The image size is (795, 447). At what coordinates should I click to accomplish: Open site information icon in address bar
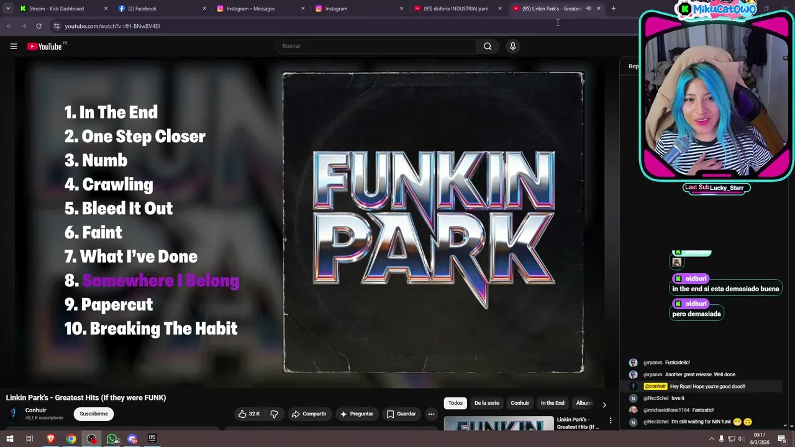56,26
